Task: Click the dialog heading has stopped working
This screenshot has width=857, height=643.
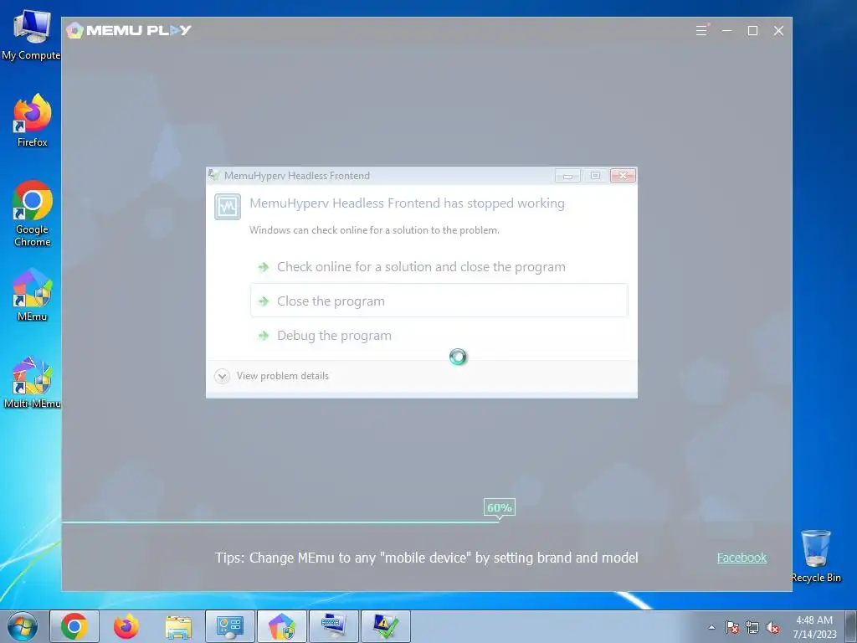Action: click(407, 203)
